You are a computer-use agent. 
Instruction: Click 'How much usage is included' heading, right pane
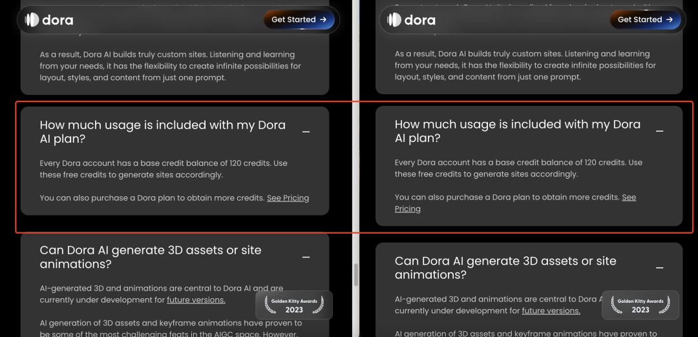click(x=517, y=131)
